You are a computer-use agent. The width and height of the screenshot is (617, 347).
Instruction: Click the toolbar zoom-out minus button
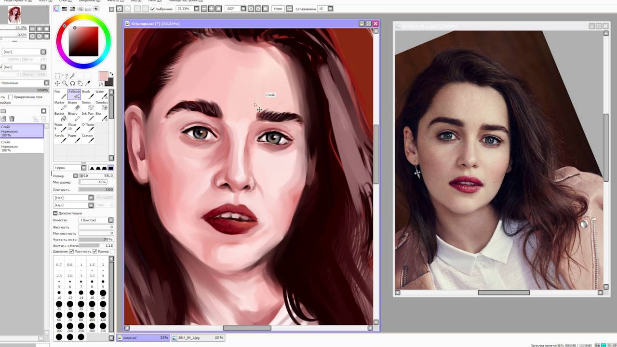coord(204,9)
